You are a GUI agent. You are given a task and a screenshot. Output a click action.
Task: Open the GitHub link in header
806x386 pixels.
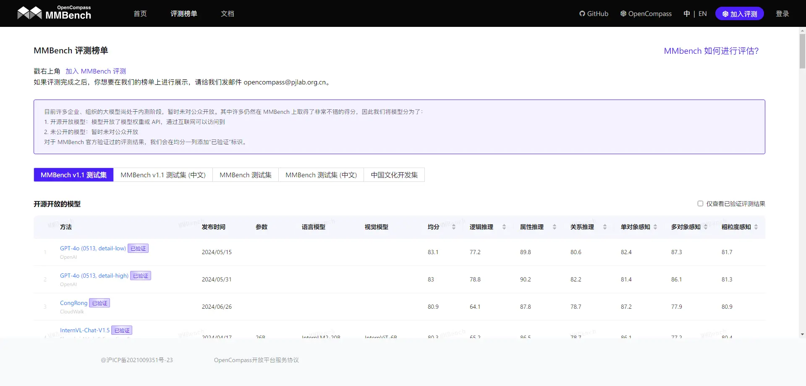coord(594,13)
